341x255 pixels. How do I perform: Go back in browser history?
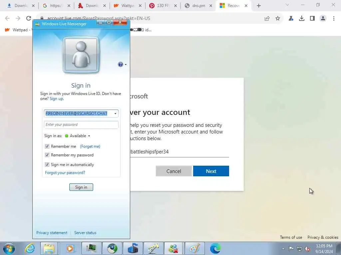(x=7, y=19)
